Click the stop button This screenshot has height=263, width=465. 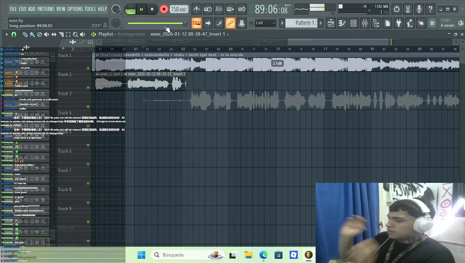coord(152,9)
